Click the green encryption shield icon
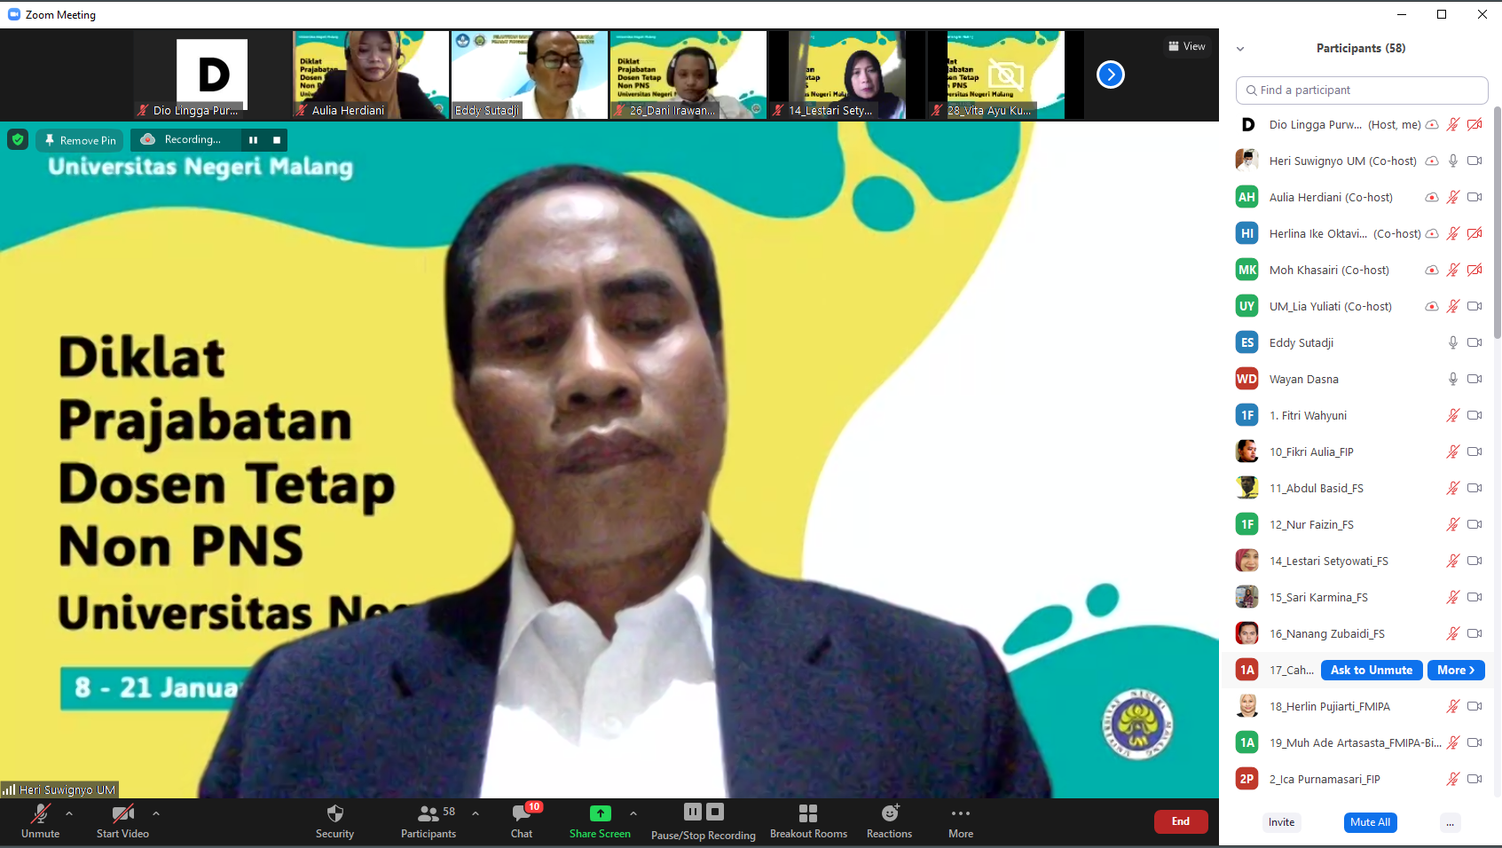The image size is (1502, 848). click(x=18, y=139)
